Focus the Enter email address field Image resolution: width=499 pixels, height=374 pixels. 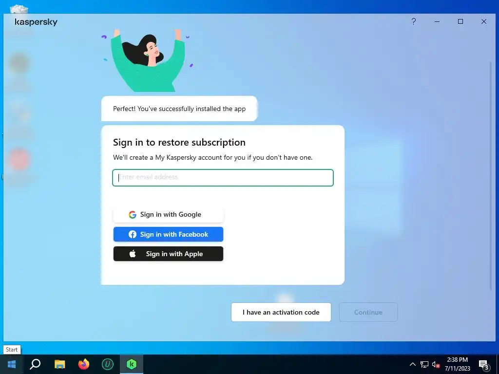point(223,177)
